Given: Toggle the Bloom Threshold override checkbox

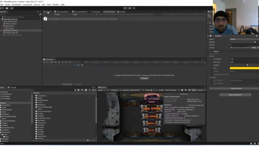Looking at the screenshot, I should (x=212, y=59).
